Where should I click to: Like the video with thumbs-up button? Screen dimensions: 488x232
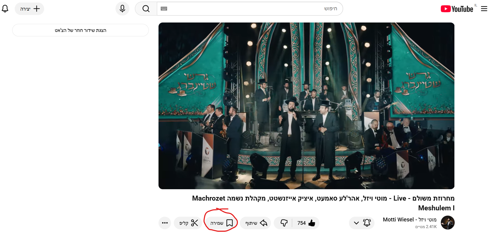pos(306,223)
